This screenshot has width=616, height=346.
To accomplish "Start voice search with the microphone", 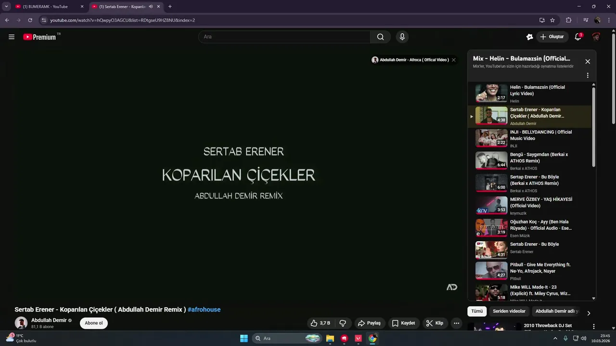I will click(402, 37).
